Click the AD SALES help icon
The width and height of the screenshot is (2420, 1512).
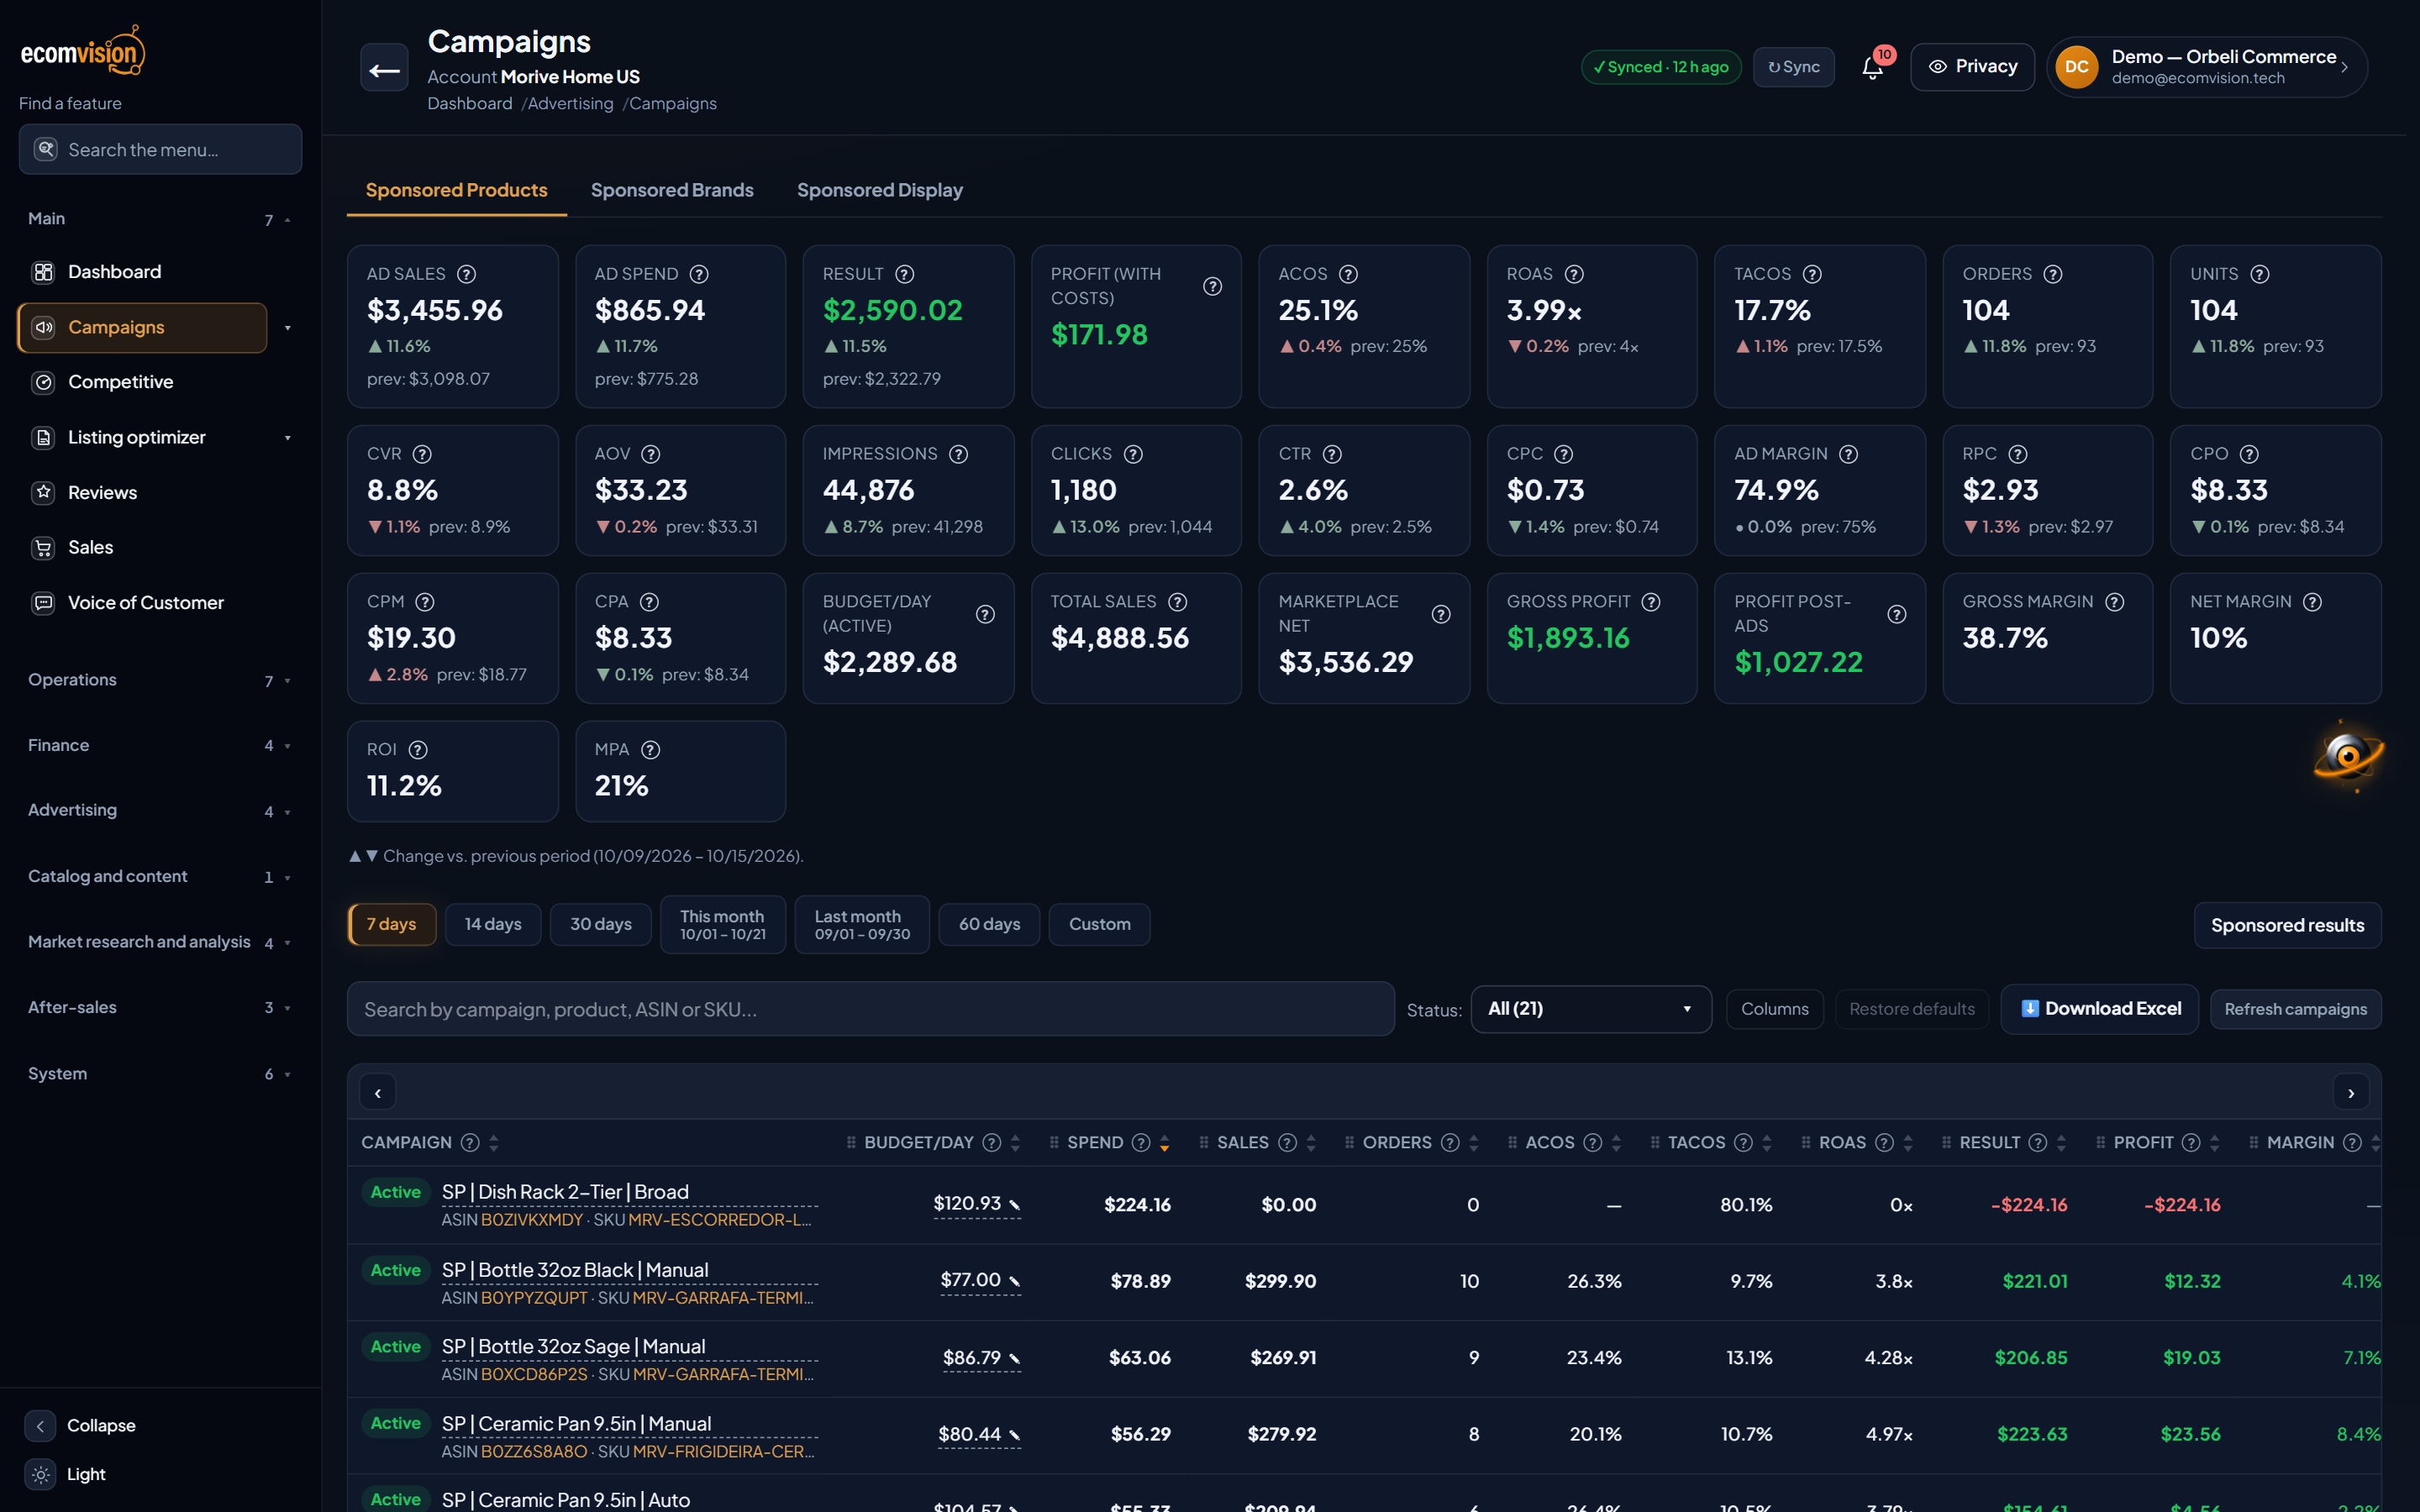point(466,274)
